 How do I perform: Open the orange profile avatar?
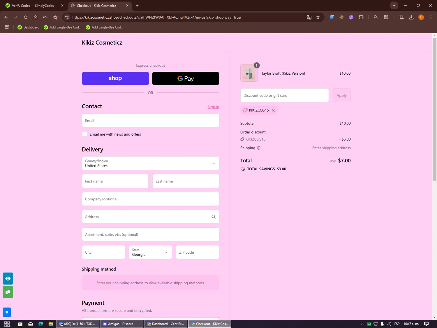421,17
